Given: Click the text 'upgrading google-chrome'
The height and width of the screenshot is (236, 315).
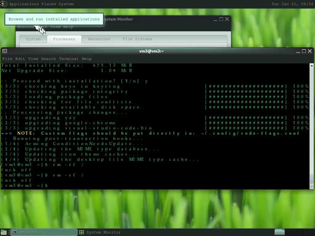Looking at the screenshot, I should click(70, 123).
